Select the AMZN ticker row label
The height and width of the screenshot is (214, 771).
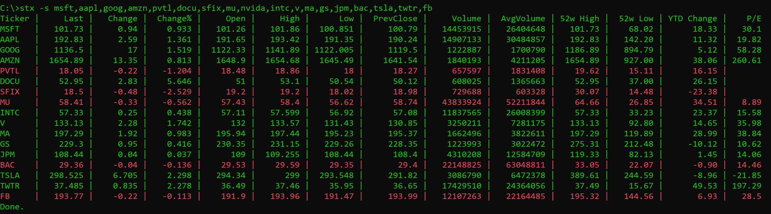pyautogui.click(x=10, y=60)
